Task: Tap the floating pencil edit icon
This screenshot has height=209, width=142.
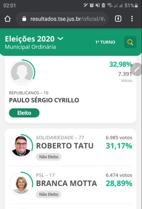Action: (137, 69)
